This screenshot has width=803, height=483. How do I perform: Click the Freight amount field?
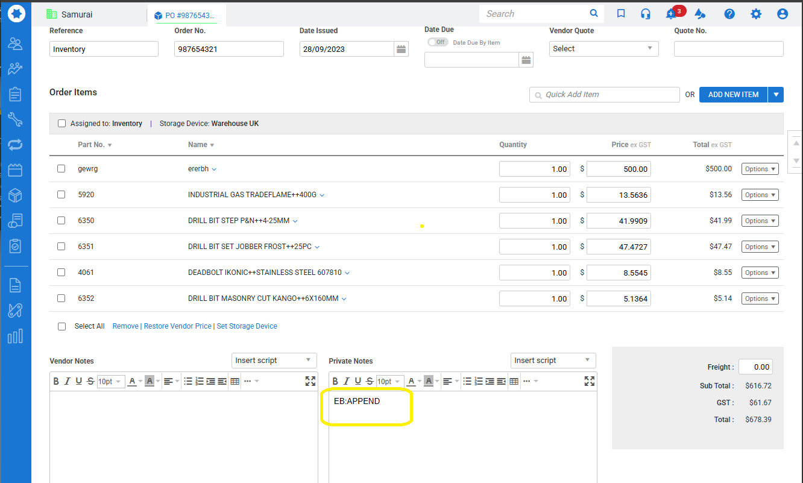pos(755,367)
